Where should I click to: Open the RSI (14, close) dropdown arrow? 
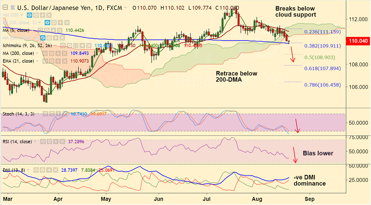(x=35, y=141)
